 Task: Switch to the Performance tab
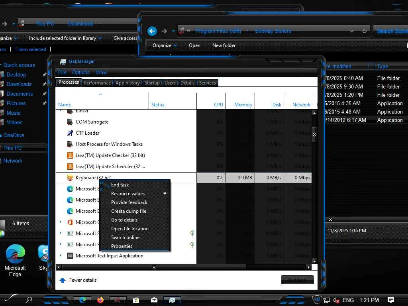[x=97, y=83]
